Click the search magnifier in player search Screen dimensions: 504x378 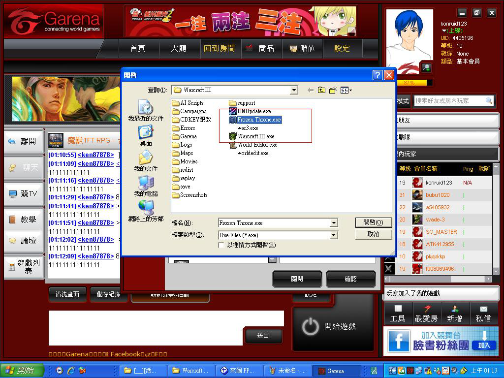pyautogui.click(x=489, y=101)
